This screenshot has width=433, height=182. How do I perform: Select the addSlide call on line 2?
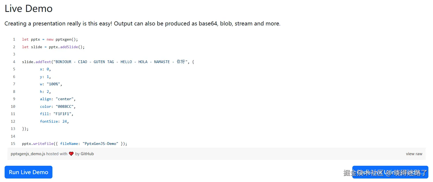[x=69, y=47]
